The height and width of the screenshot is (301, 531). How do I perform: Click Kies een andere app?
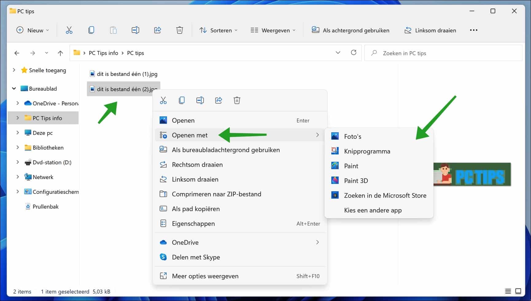(373, 210)
